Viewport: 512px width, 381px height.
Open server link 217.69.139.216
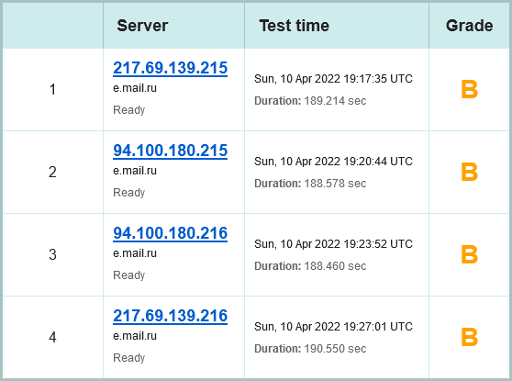coord(170,316)
